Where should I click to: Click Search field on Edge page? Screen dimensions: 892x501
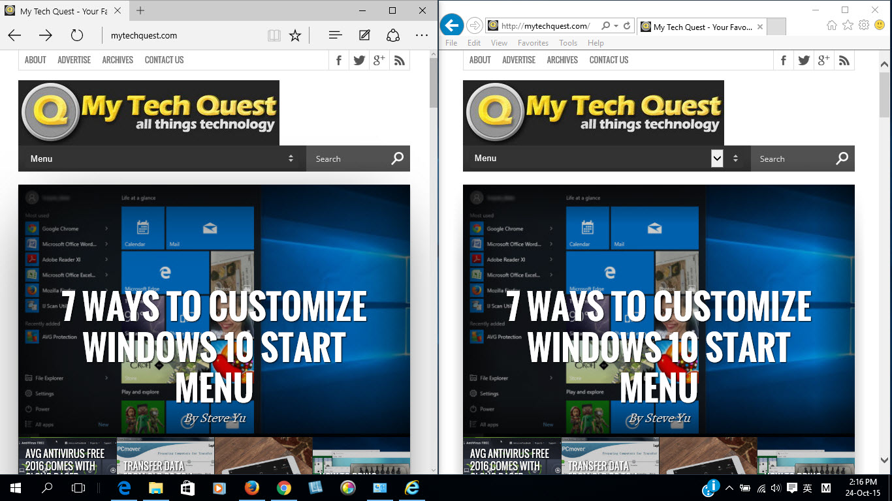pos(348,159)
